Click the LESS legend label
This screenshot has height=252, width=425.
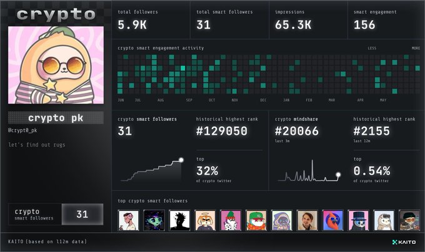pos(372,48)
